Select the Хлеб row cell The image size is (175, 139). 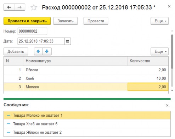pos(75,78)
